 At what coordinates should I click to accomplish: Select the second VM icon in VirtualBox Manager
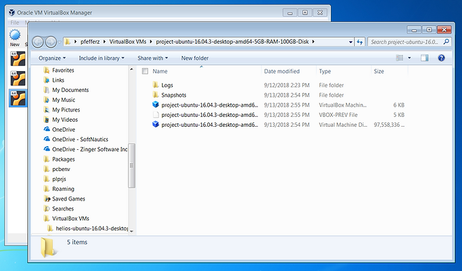[x=17, y=78]
